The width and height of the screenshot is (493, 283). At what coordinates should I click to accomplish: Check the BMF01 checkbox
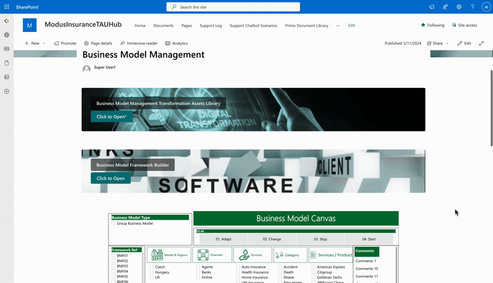click(x=113, y=256)
